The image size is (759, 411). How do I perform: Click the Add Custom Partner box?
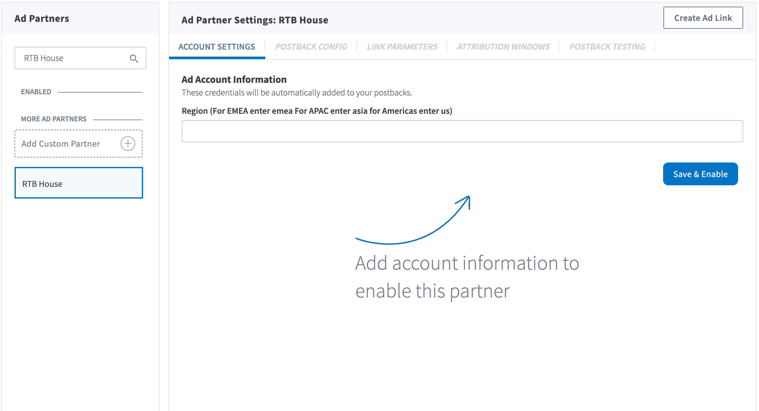click(x=61, y=144)
